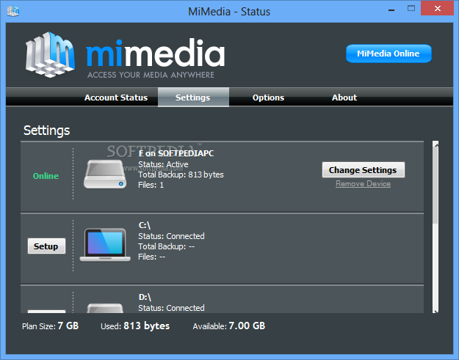Viewport: 459px width, 360px height.
Task: Click 'Used: 813 bytes' in footer
Action: click(x=135, y=326)
